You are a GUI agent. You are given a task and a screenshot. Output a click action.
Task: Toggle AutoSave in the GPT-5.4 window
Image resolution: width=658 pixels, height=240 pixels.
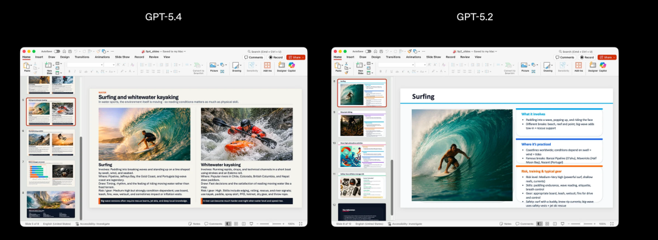click(x=57, y=51)
